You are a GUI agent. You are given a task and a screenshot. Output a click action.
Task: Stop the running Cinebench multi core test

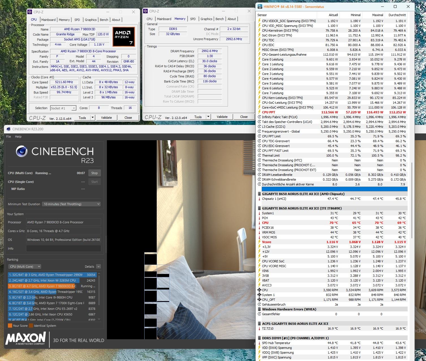[x=94, y=173]
